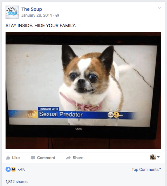This screenshot has width=167, height=186.
Task: Click the Haha laughing reaction icon
Action: (x=13, y=169)
